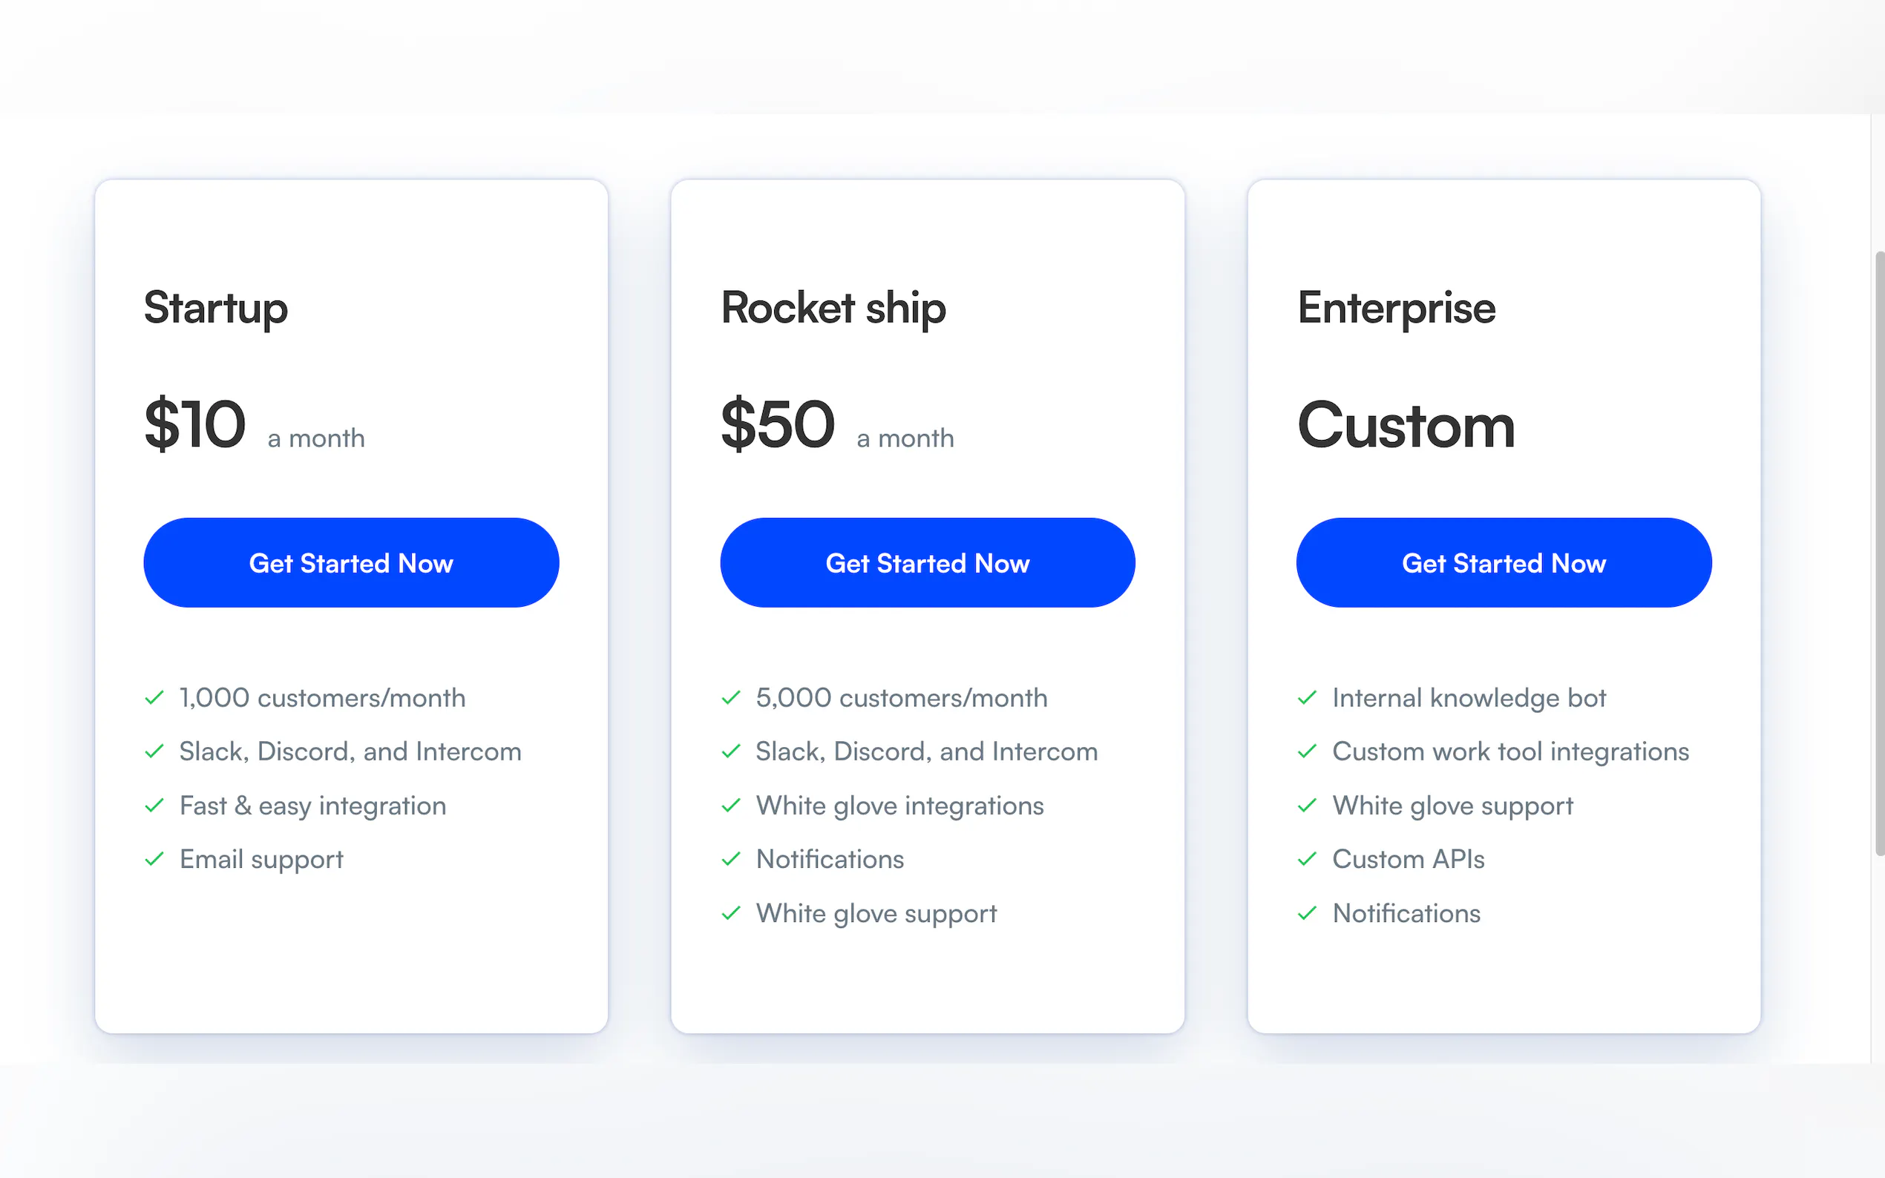Viewport: 1885px width, 1178px height.
Task: Click the Custom price text on Enterprise card
Action: (x=1406, y=426)
